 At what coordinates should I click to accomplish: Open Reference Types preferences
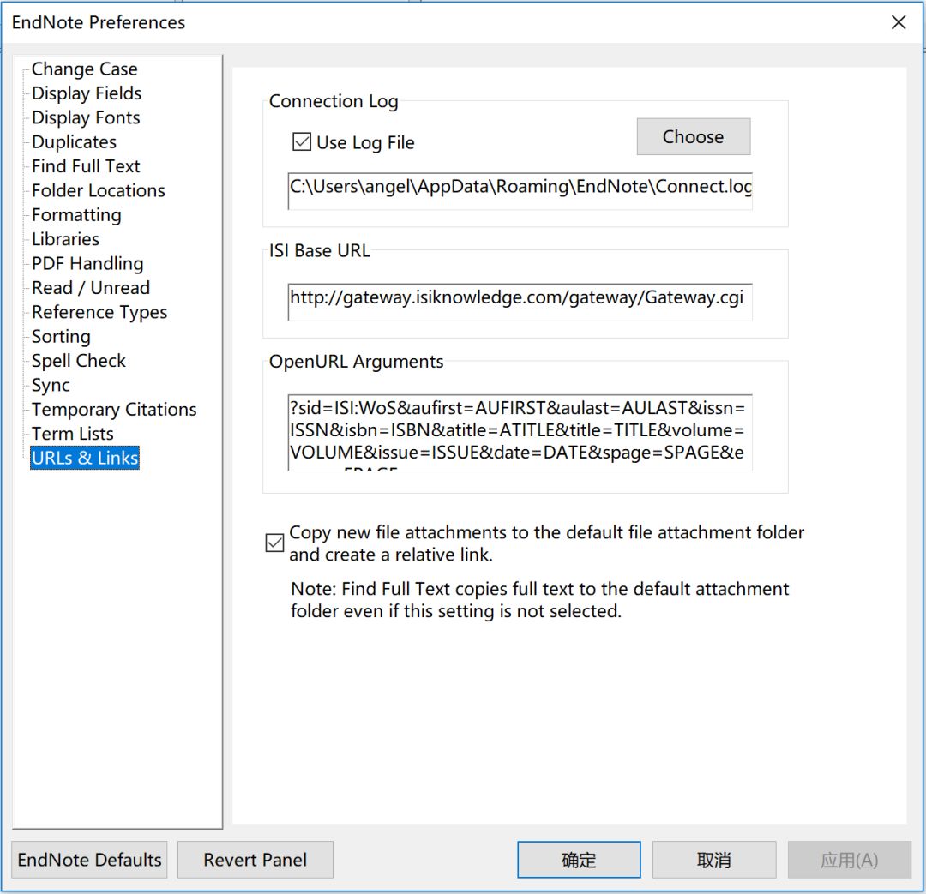(99, 312)
